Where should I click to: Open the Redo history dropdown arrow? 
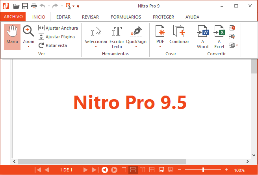tap(62, 6)
